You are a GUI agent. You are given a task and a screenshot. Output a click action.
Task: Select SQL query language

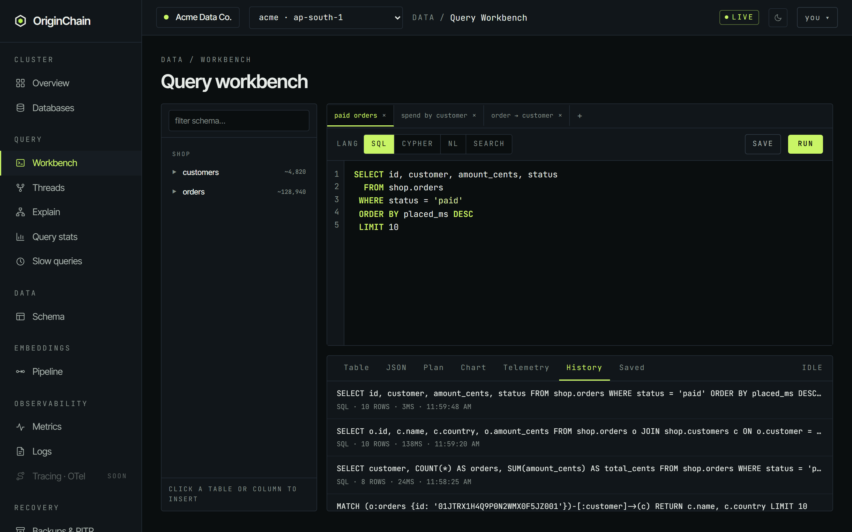379,144
